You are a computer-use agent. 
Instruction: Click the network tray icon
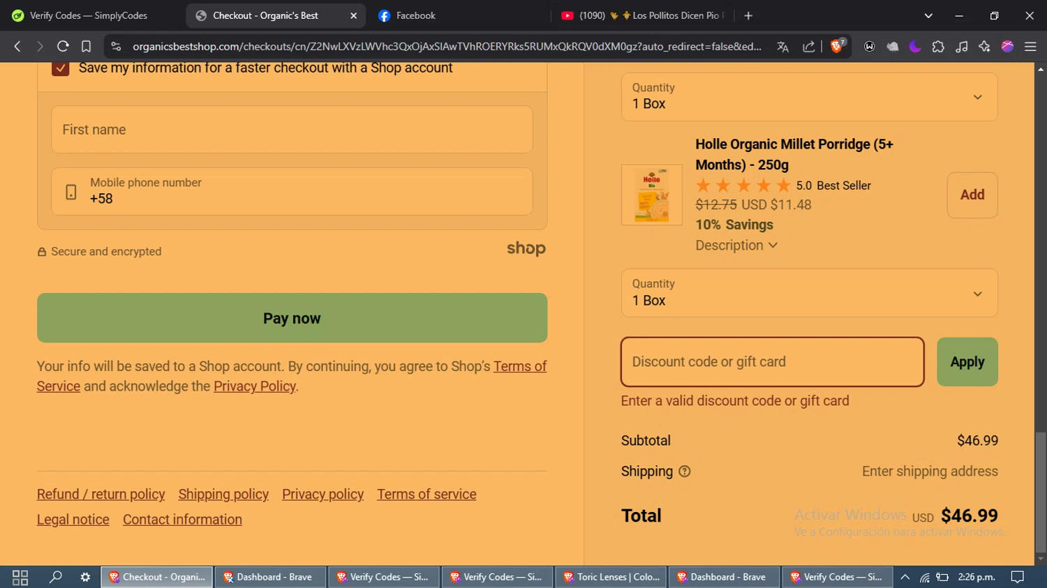pos(924,577)
